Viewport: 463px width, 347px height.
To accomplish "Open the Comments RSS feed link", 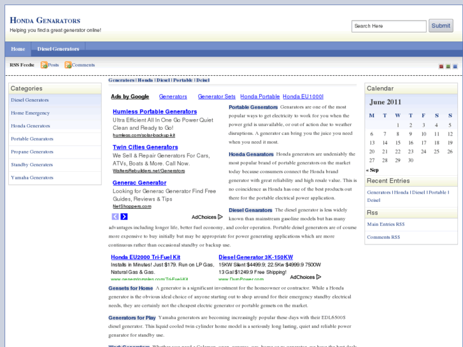I will tap(83, 65).
